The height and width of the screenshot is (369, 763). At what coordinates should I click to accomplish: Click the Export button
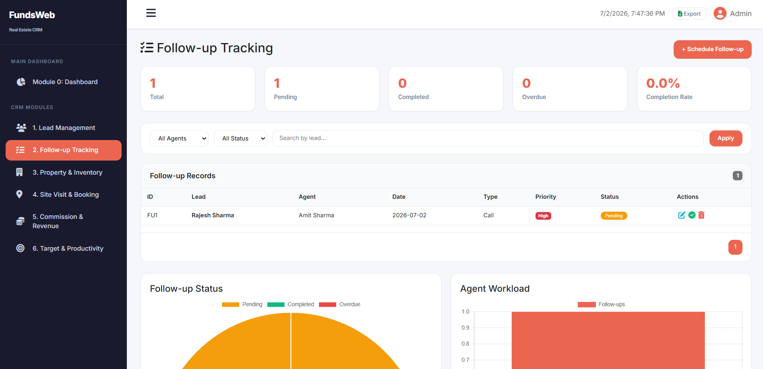coord(689,14)
